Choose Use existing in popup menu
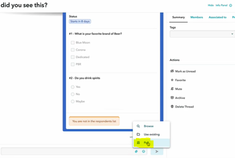 (x=151, y=134)
